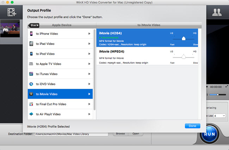Screen dimensions: 229x150
Task: Select to iPhone Video category
Action: pyautogui.click(x=60, y=34)
